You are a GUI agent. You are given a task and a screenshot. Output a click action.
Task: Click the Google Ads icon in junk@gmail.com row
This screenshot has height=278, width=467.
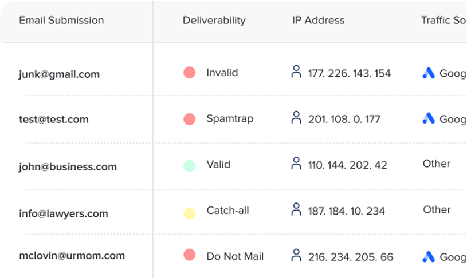429,73
